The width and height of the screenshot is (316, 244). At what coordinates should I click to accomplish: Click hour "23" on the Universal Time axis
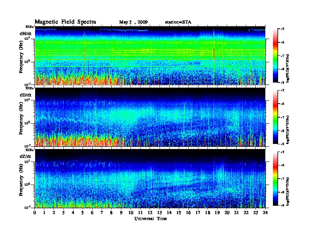255,213
